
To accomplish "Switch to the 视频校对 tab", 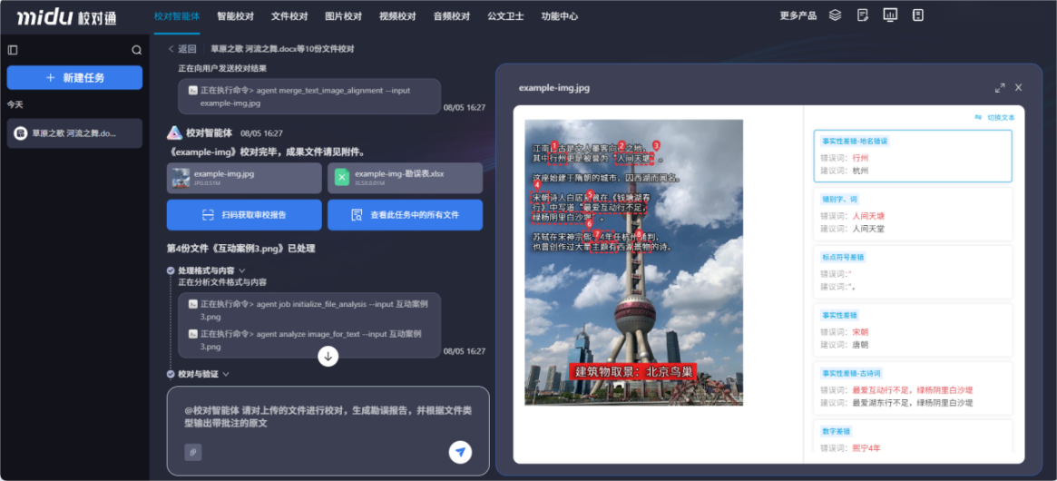I will click(397, 16).
